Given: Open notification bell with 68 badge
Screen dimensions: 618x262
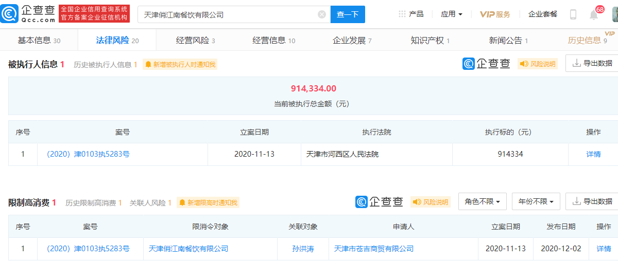Looking at the screenshot, I should coord(594,14).
